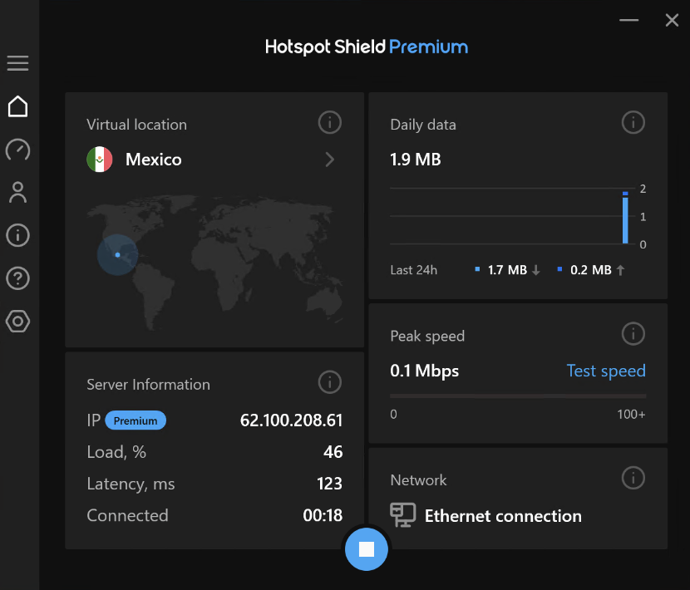Click the 1.7 MB download value
Screen dimensions: 690x590
click(507, 270)
